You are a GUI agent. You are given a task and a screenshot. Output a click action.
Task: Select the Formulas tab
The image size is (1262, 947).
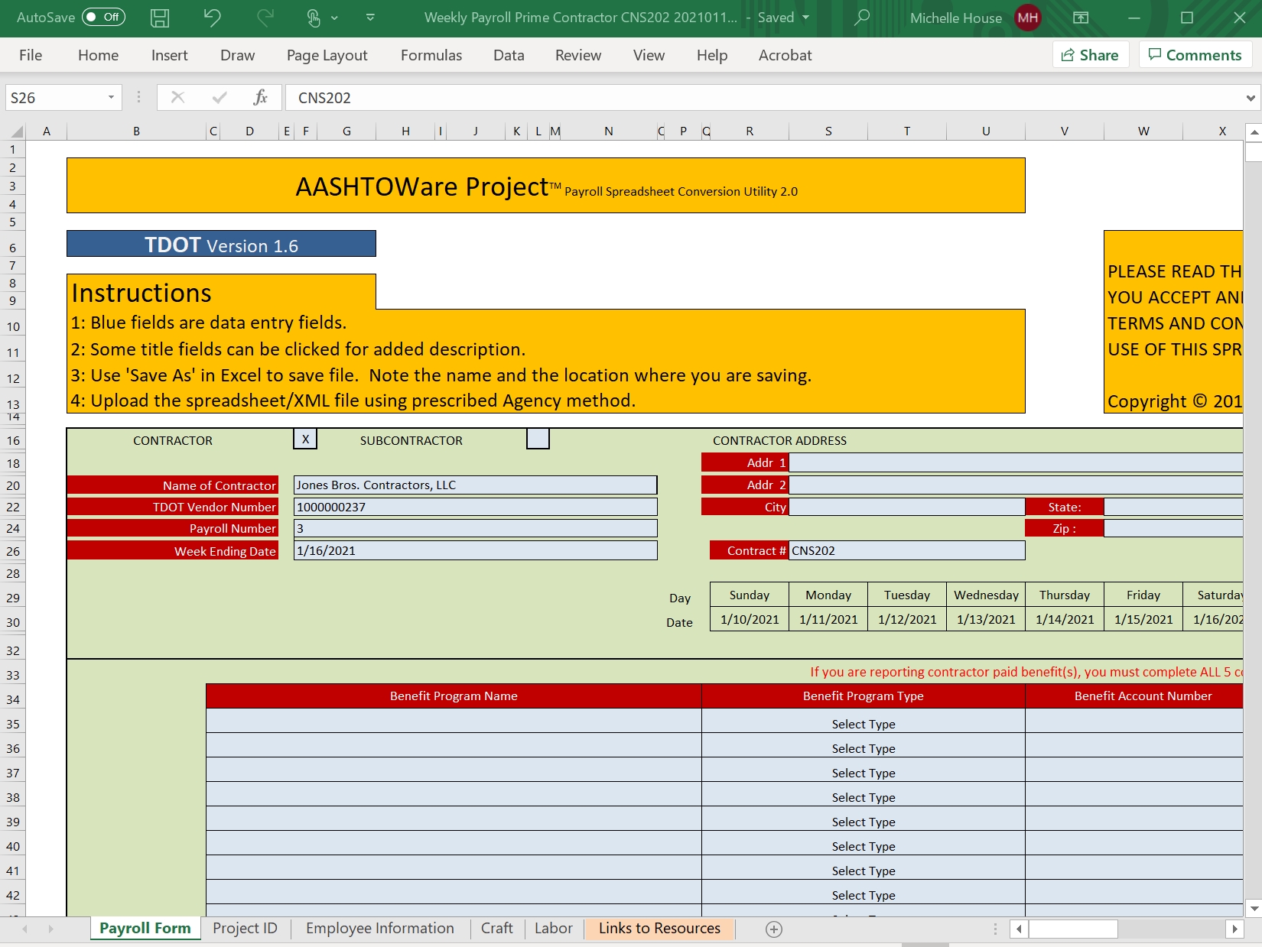[431, 55]
